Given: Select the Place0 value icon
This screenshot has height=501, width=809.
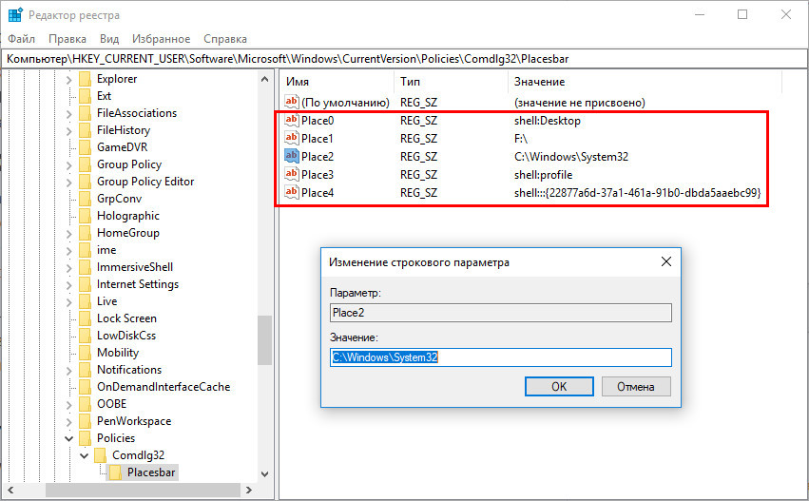Looking at the screenshot, I should [292, 120].
